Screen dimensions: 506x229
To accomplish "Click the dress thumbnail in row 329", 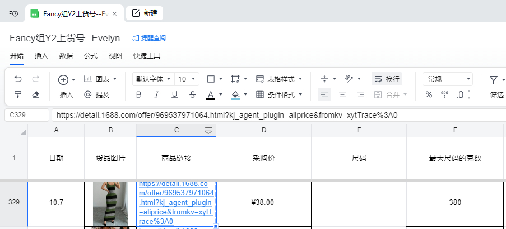I will tap(110, 203).
